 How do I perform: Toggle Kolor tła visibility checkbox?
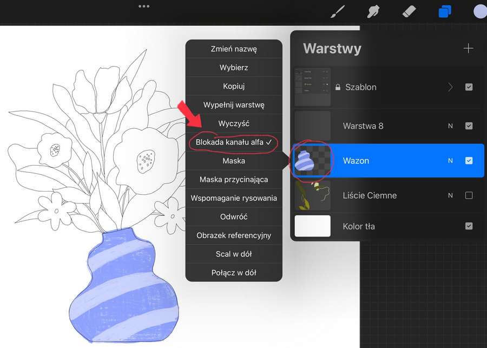tap(469, 226)
